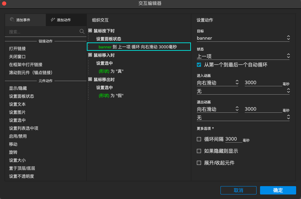
Task: Select the 打开链接 action
Action: (17, 48)
